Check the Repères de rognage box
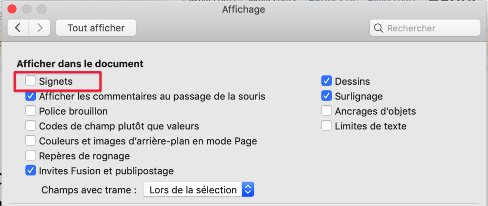 [x=31, y=156]
